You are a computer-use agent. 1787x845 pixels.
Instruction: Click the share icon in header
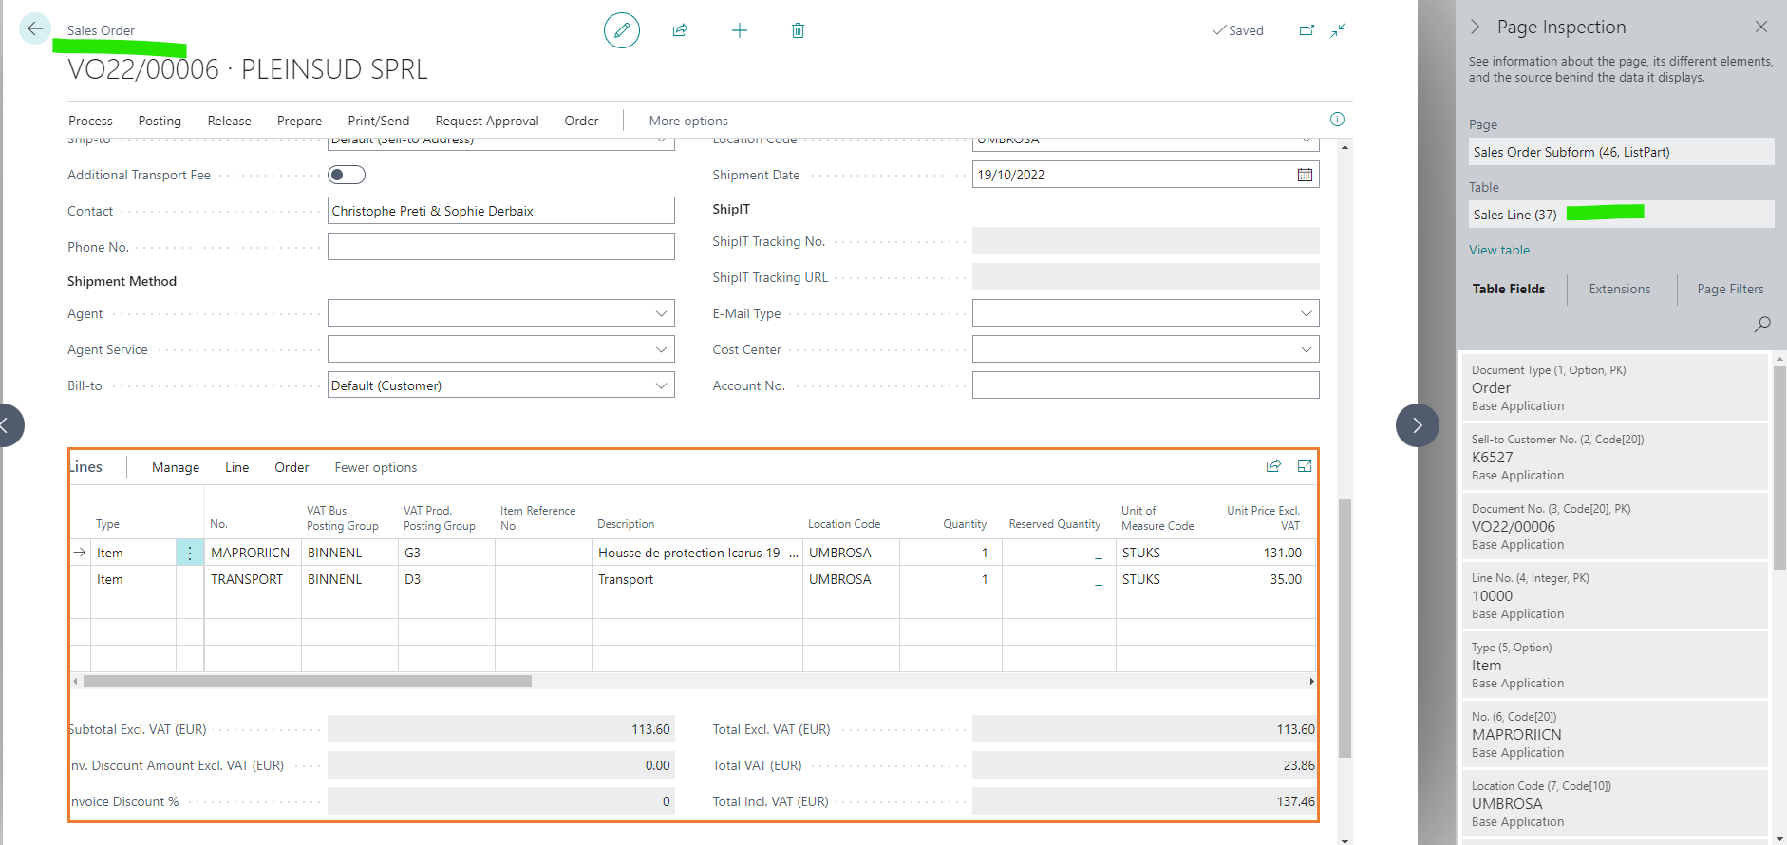pyautogui.click(x=680, y=30)
